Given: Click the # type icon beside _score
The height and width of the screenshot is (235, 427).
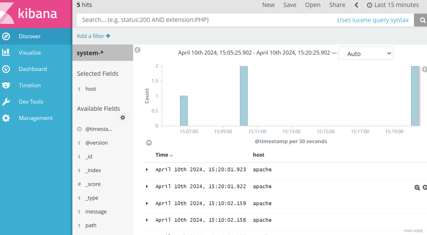Looking at the screenshot, I should 79,184.
